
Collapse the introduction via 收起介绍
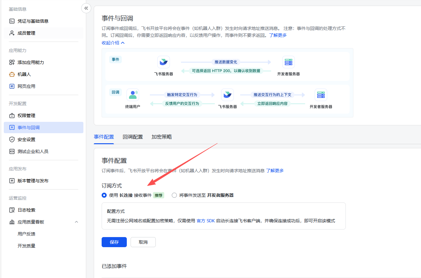[113, 43]
